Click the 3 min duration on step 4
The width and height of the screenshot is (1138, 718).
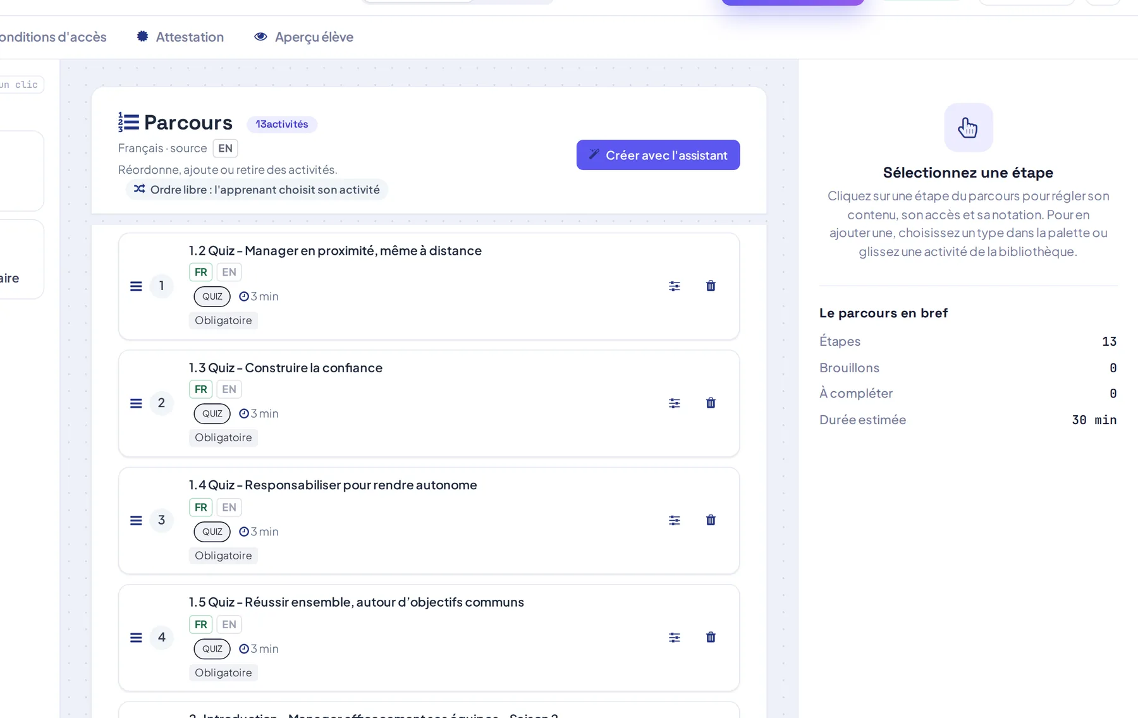tap(264, 648)
